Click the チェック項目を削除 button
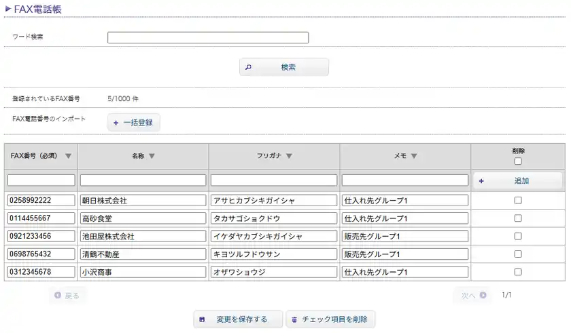This screenshot has width=571, height=333. [x=330, y=319]
